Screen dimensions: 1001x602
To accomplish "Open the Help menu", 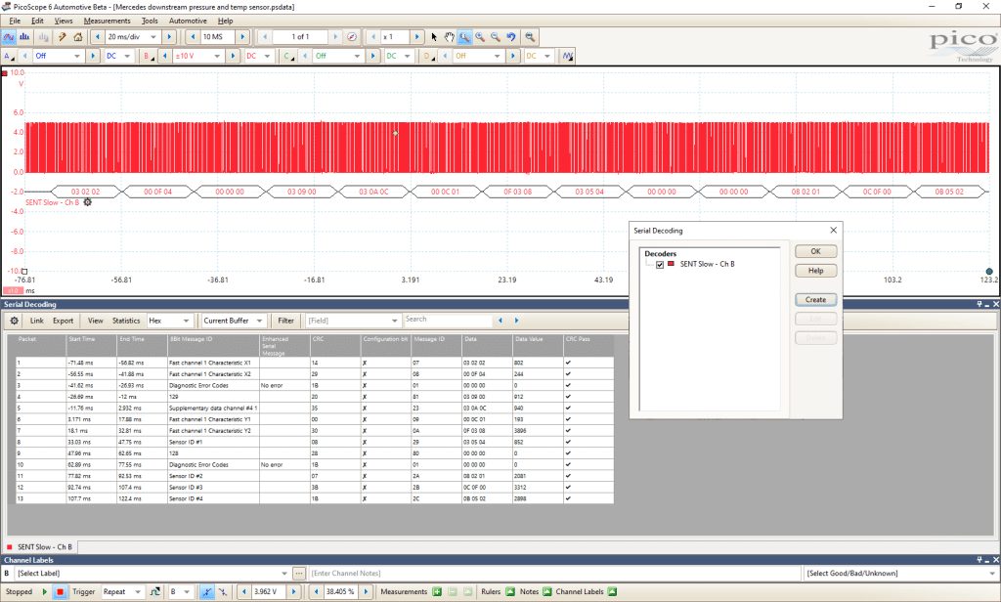I will 226,21.
